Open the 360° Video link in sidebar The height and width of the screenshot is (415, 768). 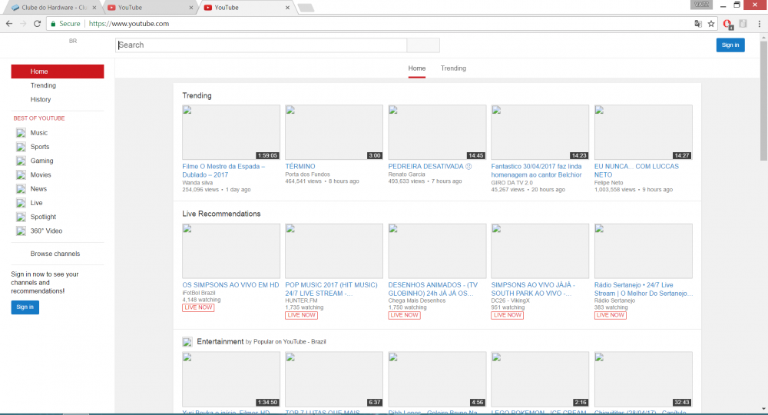46,231
